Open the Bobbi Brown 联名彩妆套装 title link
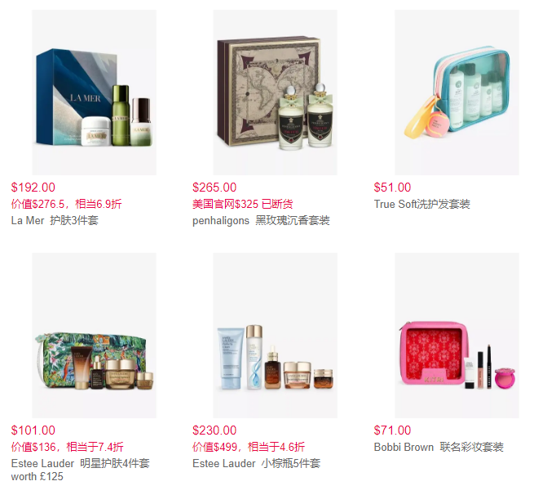Image resolution: width=534 pixels, height=490 pixels. [x=439, y=447]
